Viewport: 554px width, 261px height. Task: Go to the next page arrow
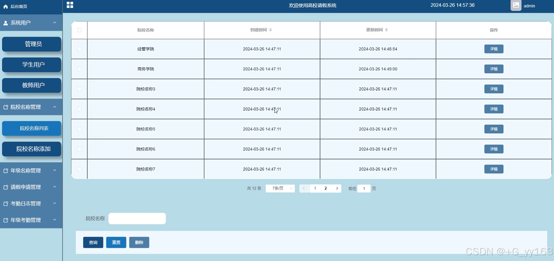[x=337, y=188]
